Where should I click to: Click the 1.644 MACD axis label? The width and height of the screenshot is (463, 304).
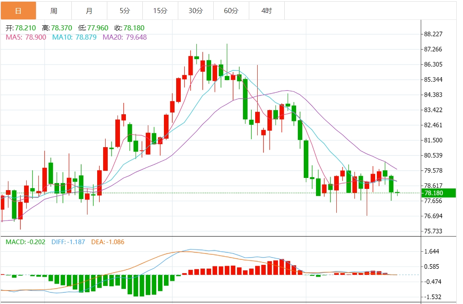[431, 252]
